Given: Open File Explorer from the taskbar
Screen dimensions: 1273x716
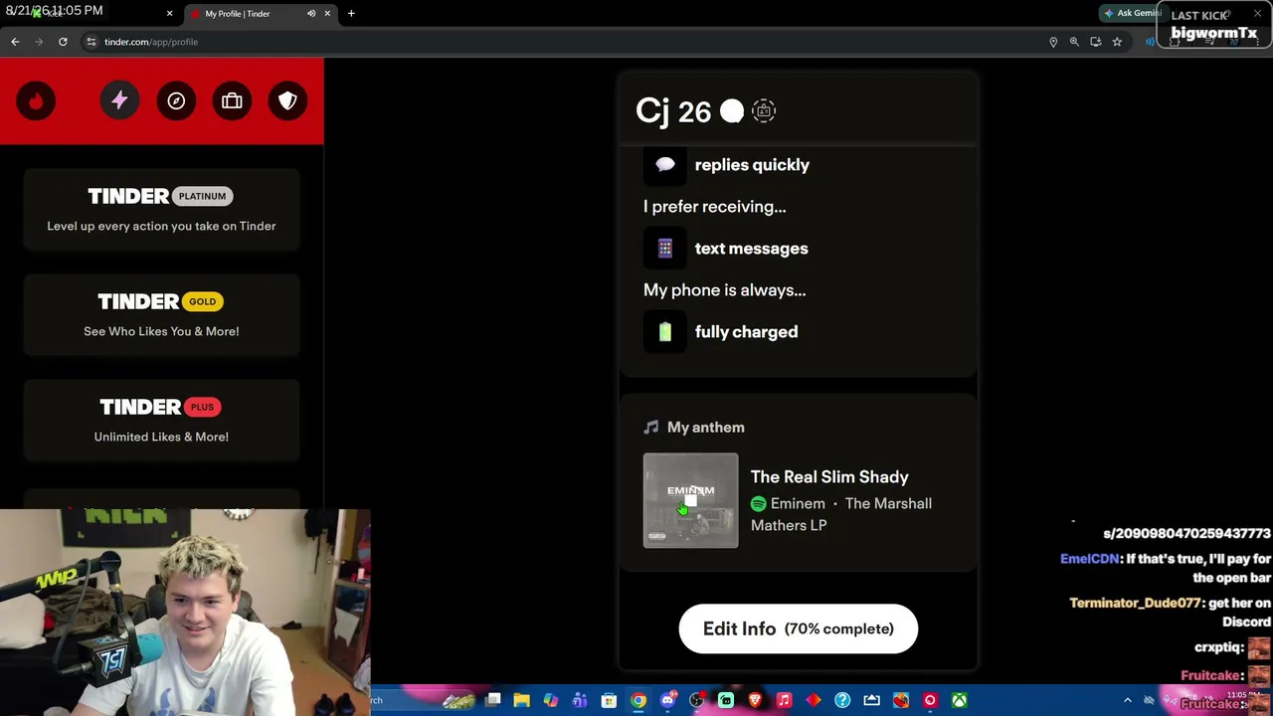Looking at the screenshot, I should point(521,700).
